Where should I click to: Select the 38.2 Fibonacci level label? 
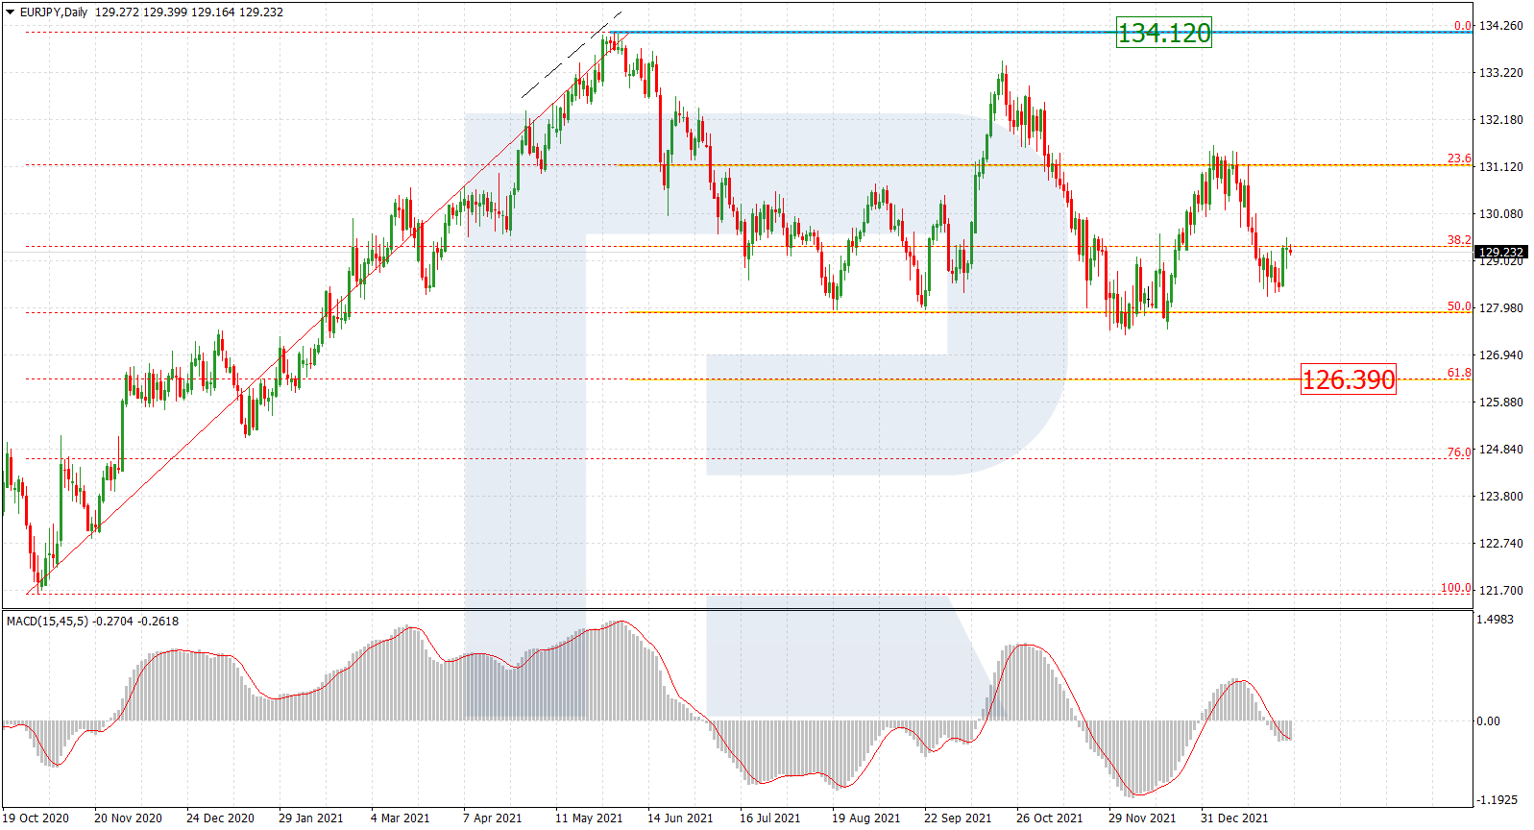pyautogui.click(x=1459, y=240)
